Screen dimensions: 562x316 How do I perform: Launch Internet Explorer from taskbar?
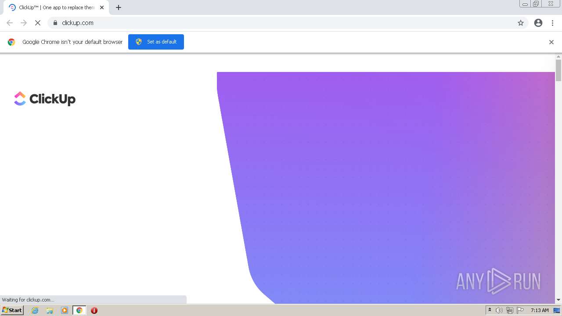click(x=35, y=310)
